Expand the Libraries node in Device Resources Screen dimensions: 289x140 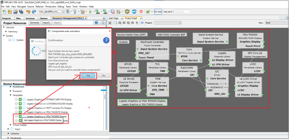[8, 134]
